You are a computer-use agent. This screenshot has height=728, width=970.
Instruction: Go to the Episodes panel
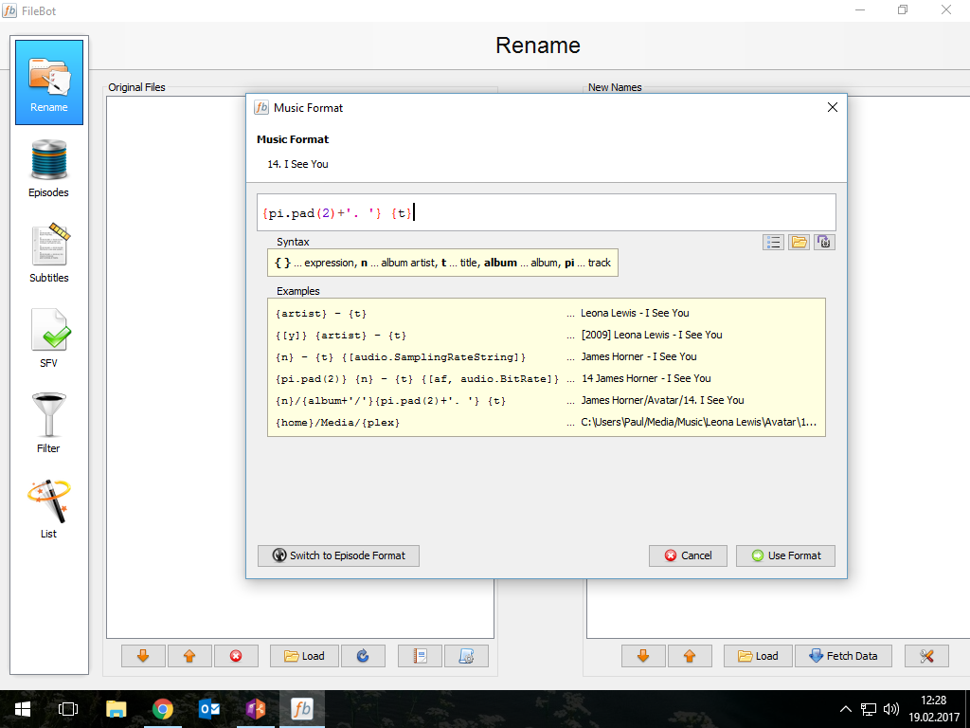click(x=49, y=168)
